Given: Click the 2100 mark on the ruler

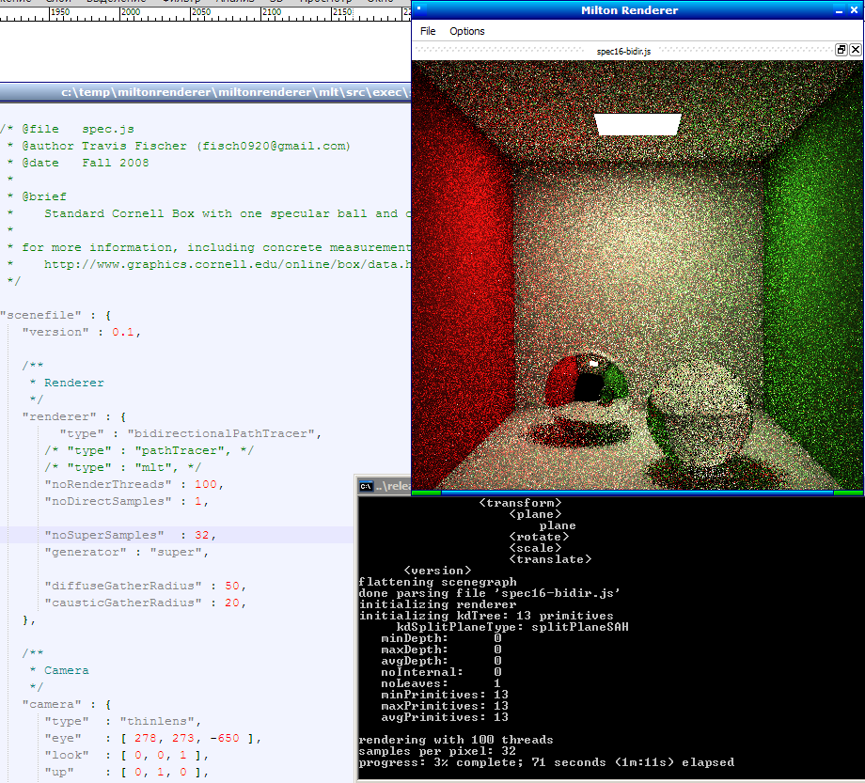Looking at the screenshot, I should click(271, 11).
